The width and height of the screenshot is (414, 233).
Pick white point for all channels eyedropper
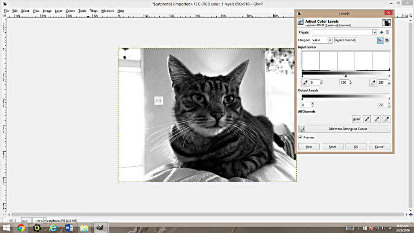pyautogui.click(x=386, y=119)
